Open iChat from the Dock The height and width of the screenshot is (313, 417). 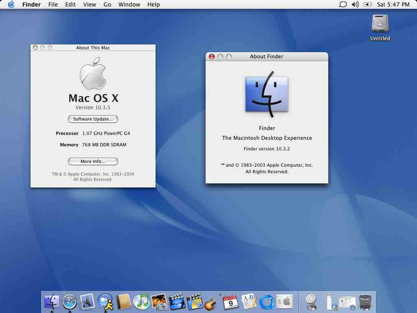point(105,302)
